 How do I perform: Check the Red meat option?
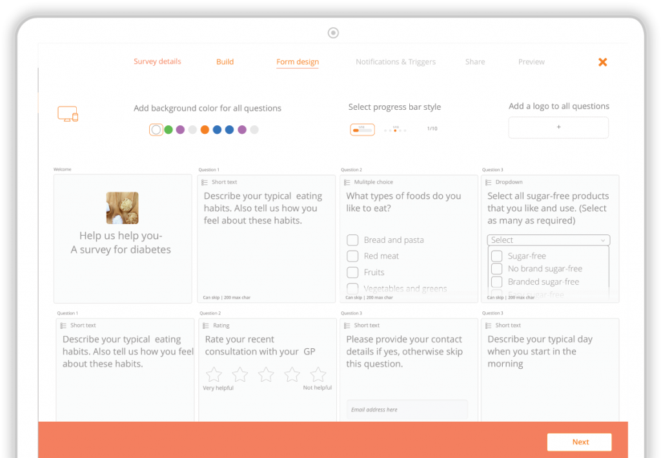pyautogui.click(x=352, y=256)
